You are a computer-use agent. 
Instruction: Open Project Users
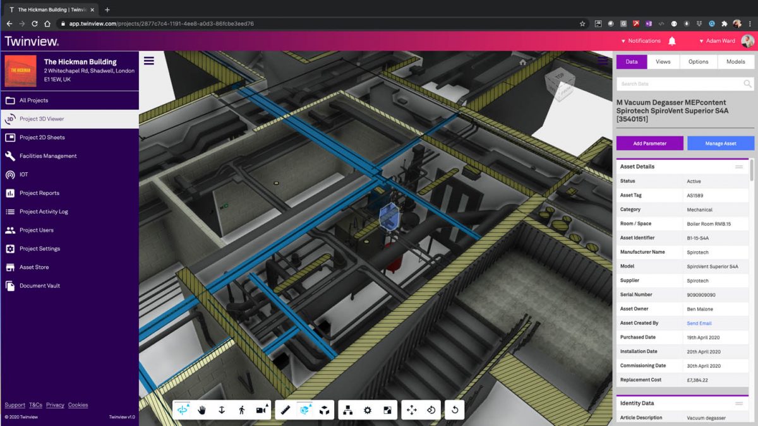[x=69, y=230]
